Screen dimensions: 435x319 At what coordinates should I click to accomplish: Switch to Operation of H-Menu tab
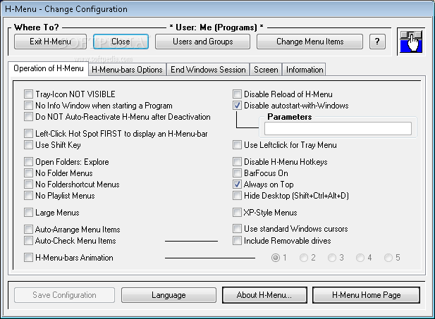[48, 68]
